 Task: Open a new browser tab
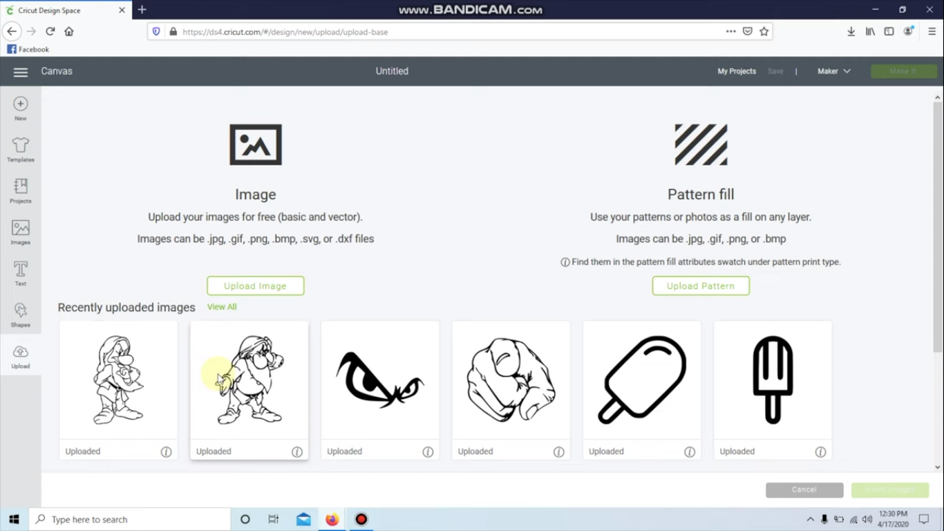click(x=142, y=10)
